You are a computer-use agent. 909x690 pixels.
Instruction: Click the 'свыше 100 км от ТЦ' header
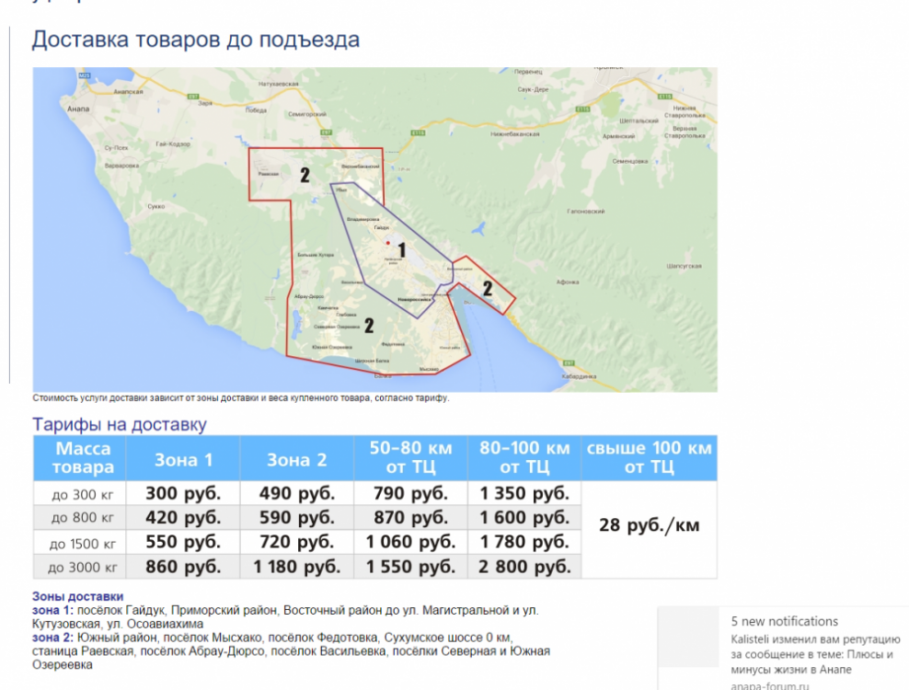click(650, 457)
